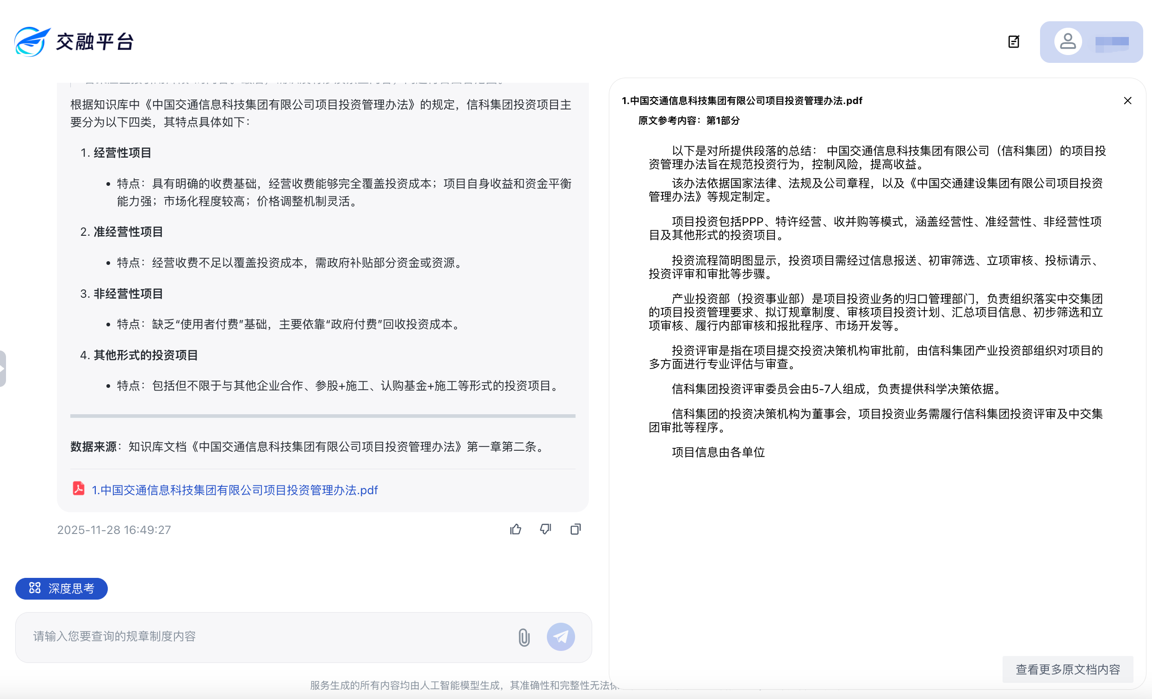1152x699 pixels.
Task: Open the 项目投资管理办法.pdf source link
Action: [x=235, y=490]
